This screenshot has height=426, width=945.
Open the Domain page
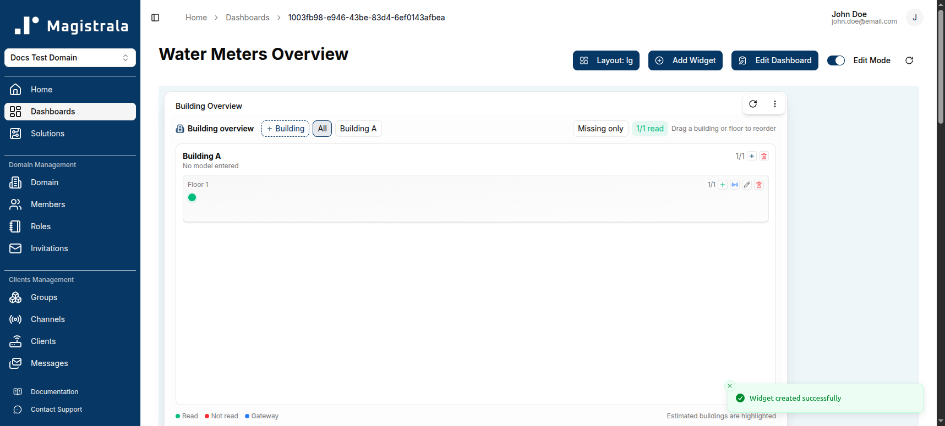coord(70,182)
